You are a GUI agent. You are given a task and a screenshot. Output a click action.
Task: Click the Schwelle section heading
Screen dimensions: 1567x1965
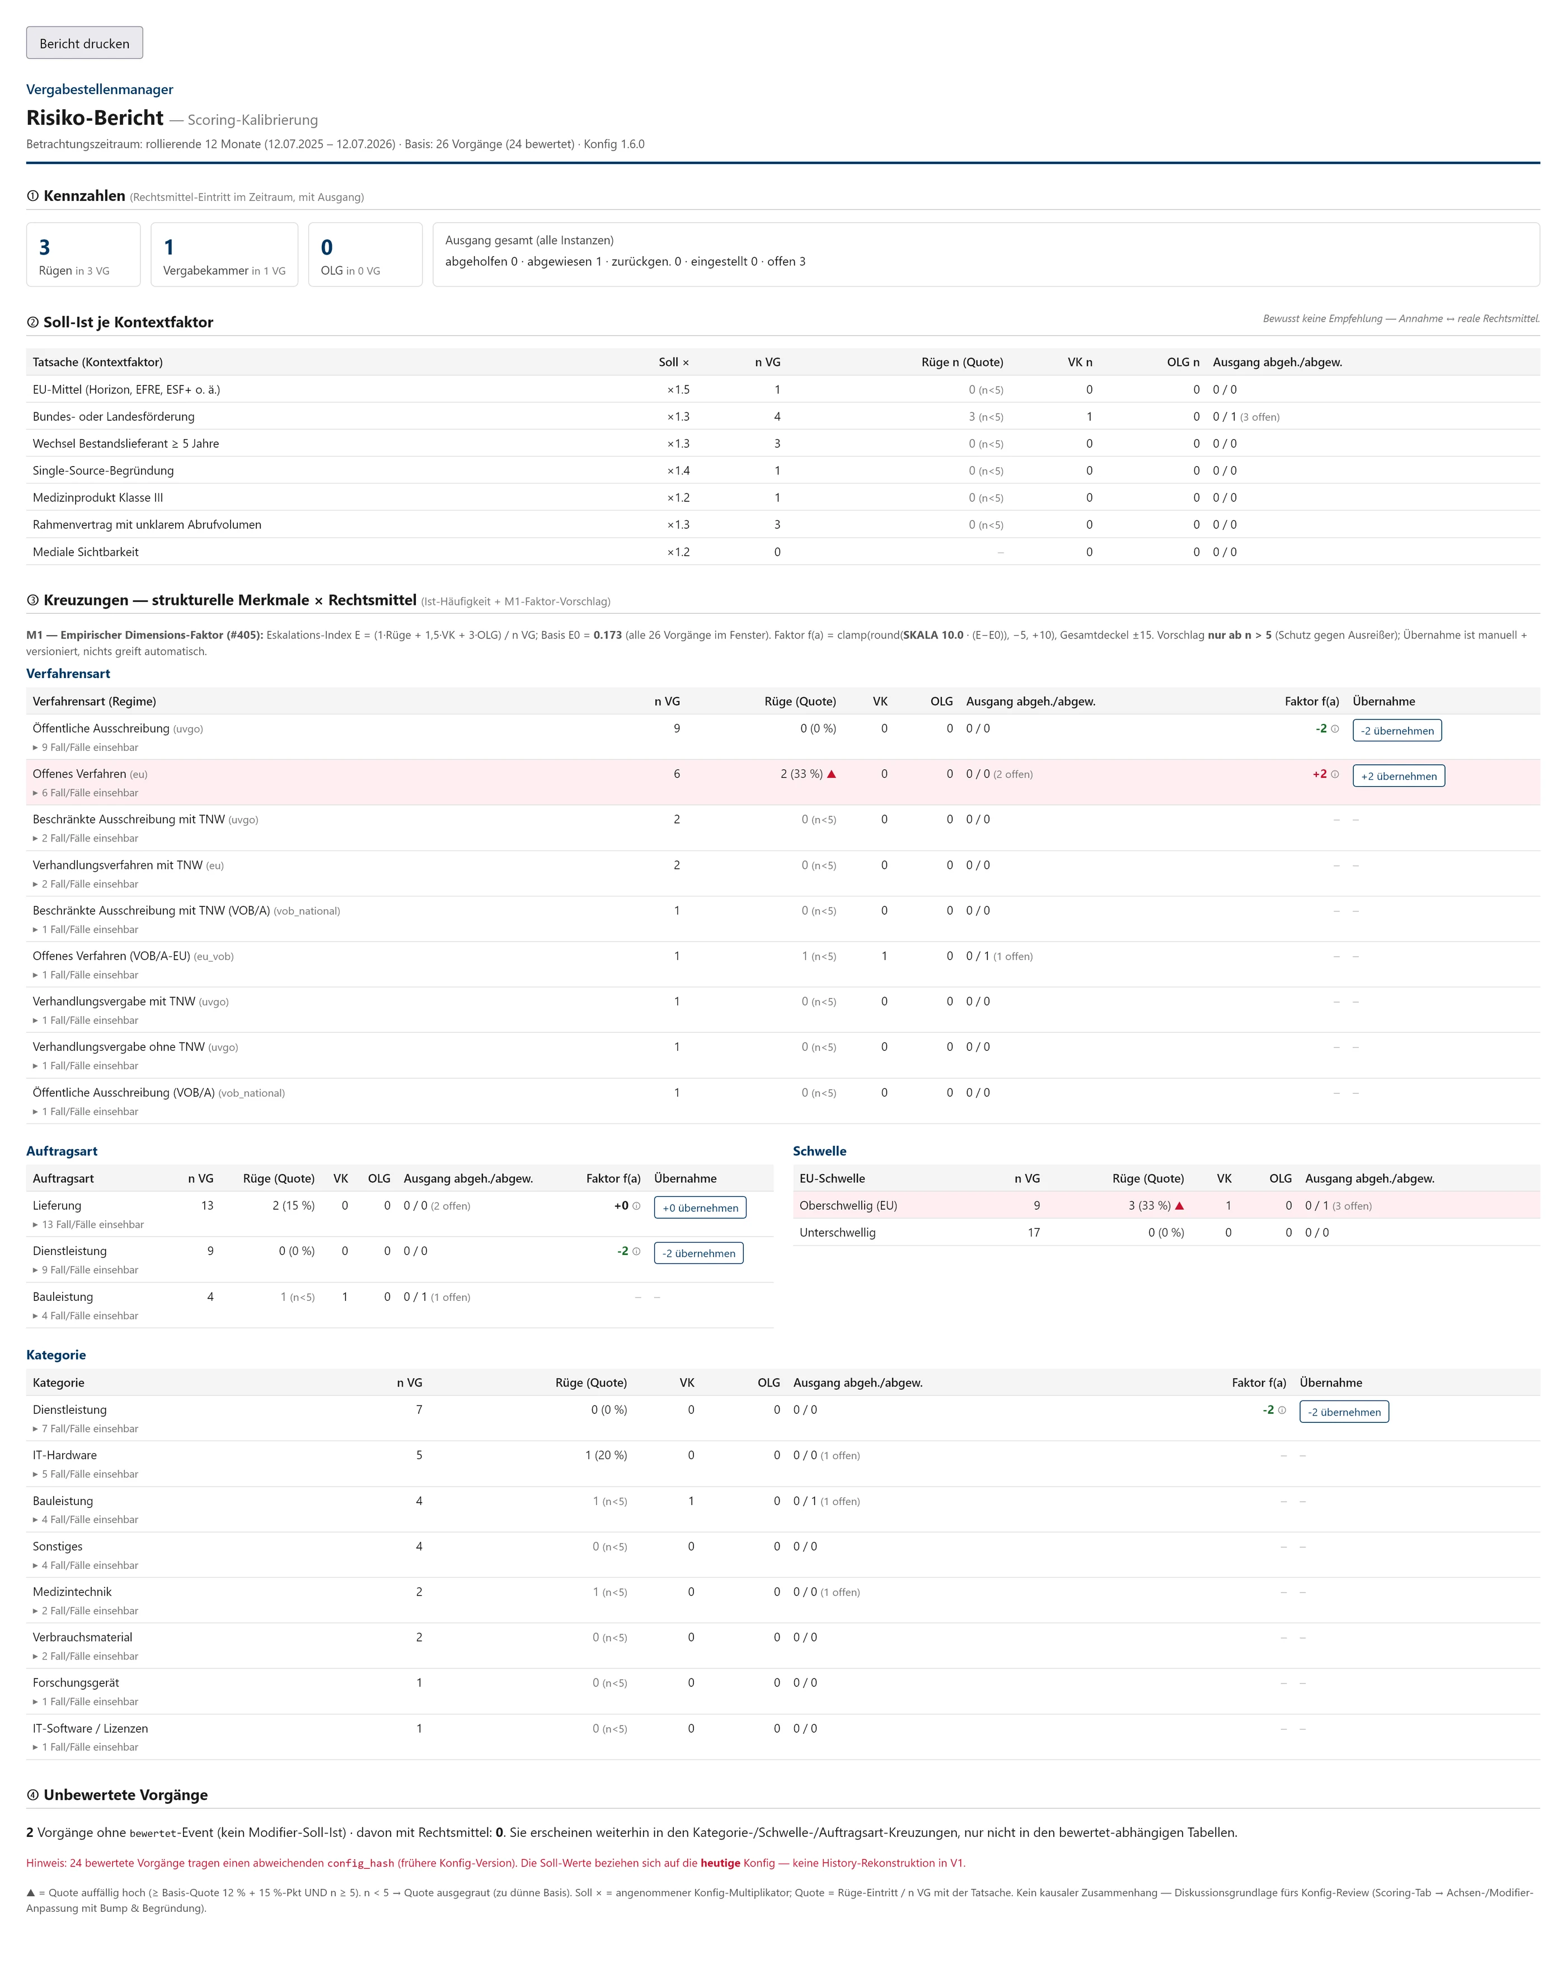point(819,1151)
